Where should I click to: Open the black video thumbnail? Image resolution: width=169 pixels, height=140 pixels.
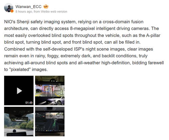tap(19, 91)
